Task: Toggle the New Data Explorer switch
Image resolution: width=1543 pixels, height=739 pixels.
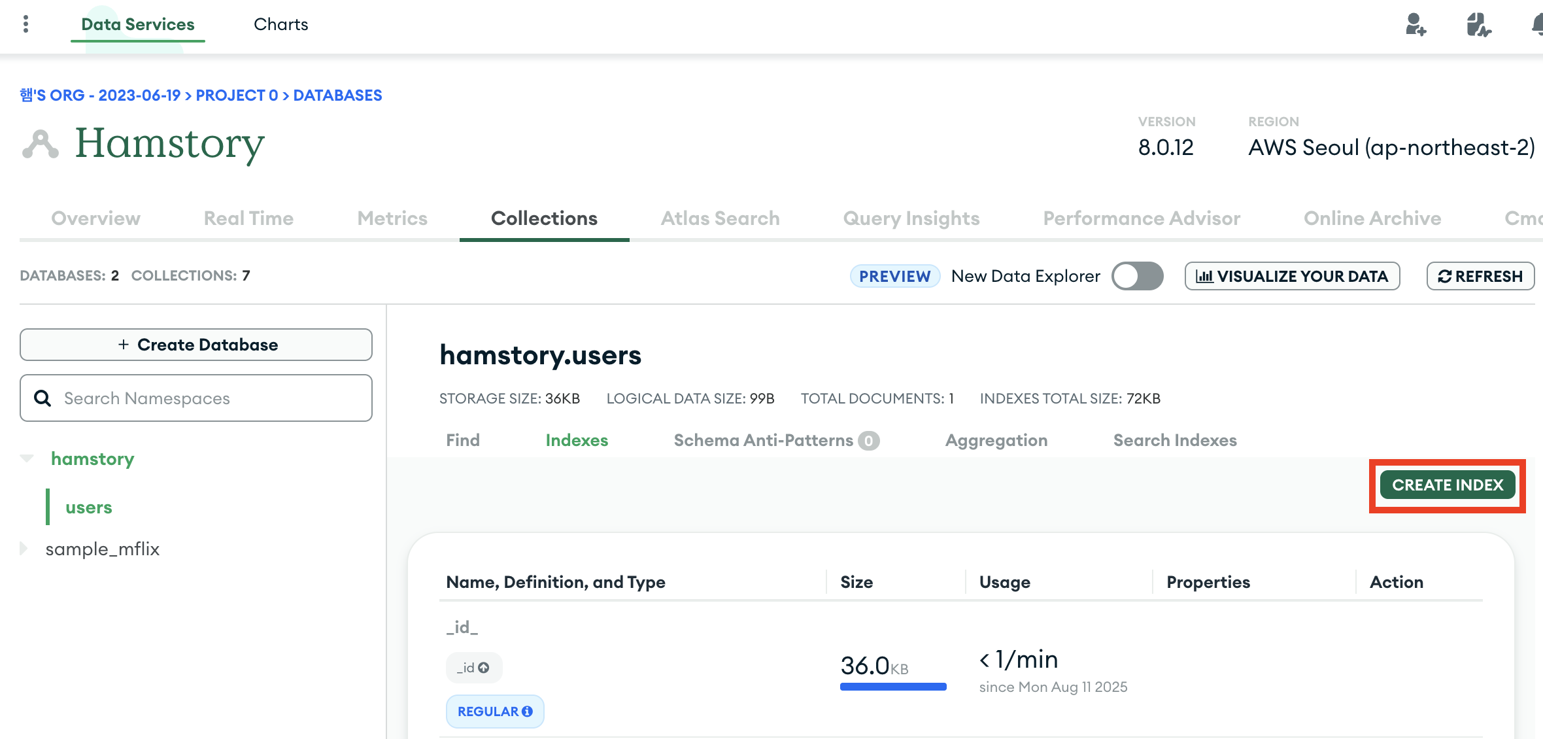Action: (1138, 276)
